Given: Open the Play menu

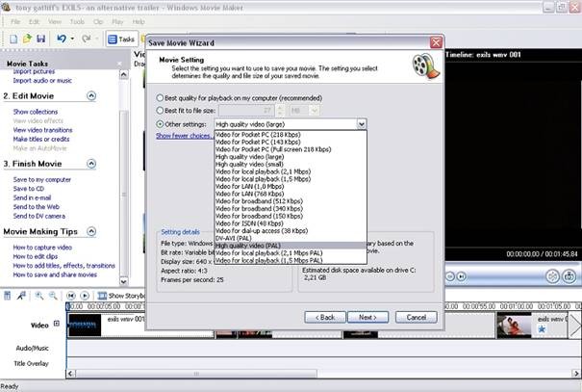Looking at the screenshot, I should tap(117, 21).
